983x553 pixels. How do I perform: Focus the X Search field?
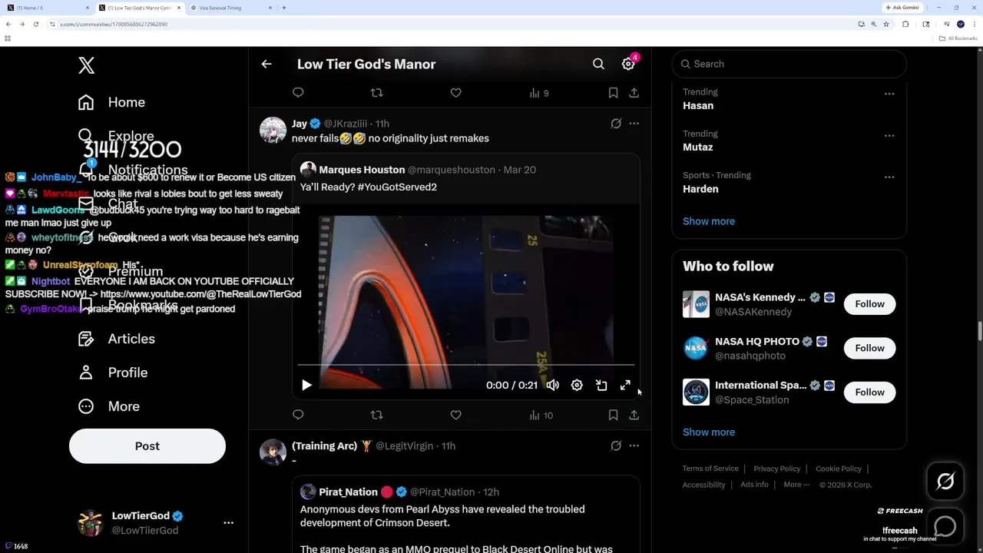[789, 65]
